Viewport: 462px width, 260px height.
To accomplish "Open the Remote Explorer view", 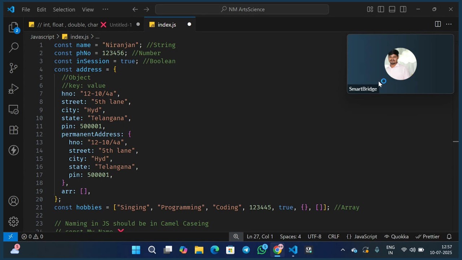I will tap(14, 109).
